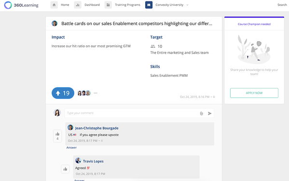Click the attachment paperclip icon

202,113
